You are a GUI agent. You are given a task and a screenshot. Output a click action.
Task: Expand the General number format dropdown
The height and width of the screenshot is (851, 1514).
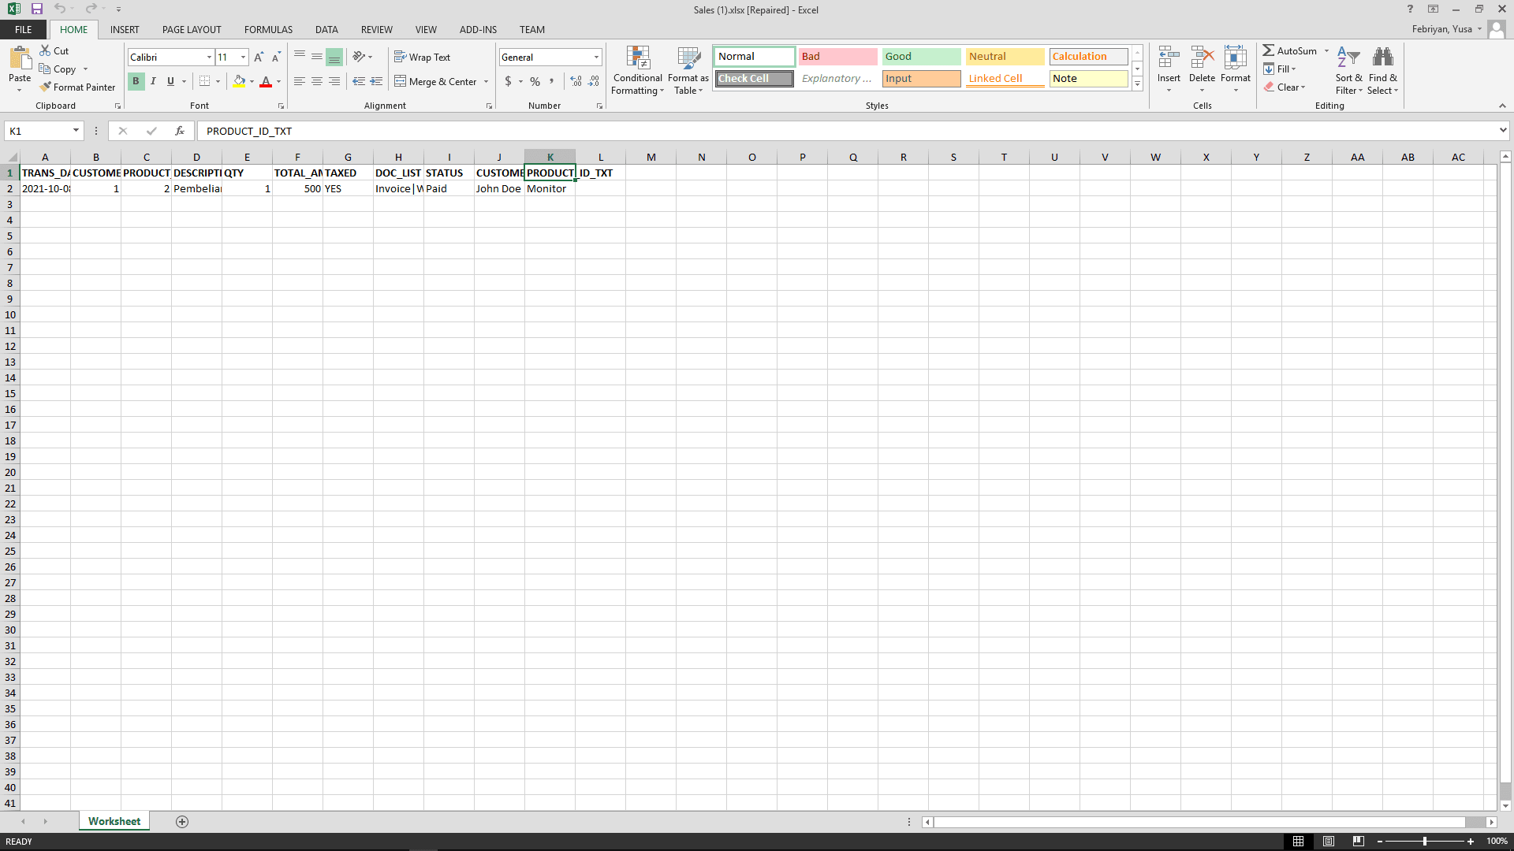coord(596,58)
